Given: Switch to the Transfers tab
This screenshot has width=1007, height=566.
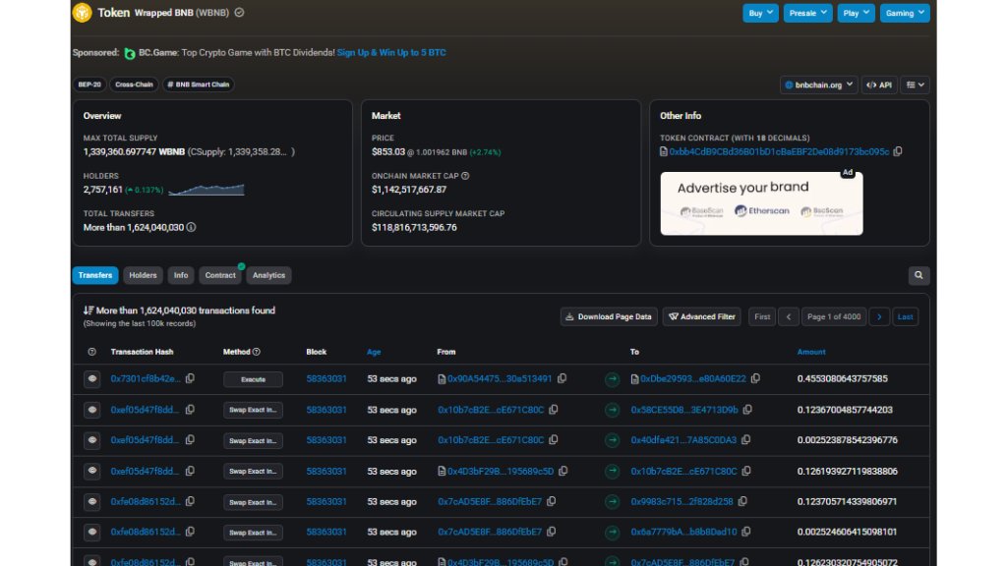Looking at the screenshot, I should pos(95,275).
